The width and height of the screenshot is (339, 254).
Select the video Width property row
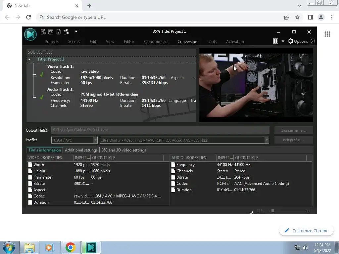coord(98,165)
